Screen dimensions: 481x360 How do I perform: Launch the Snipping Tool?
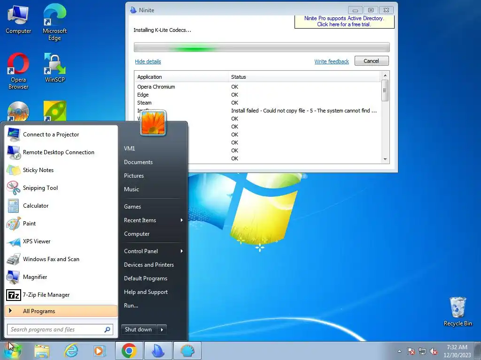point(61,187)
